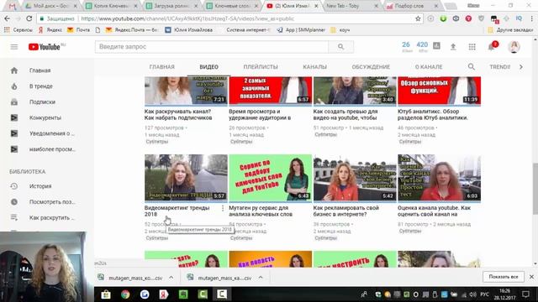538x302 pixels.
Task: Open Как рекламировать свой бизнес title
Action: [345, 211]
